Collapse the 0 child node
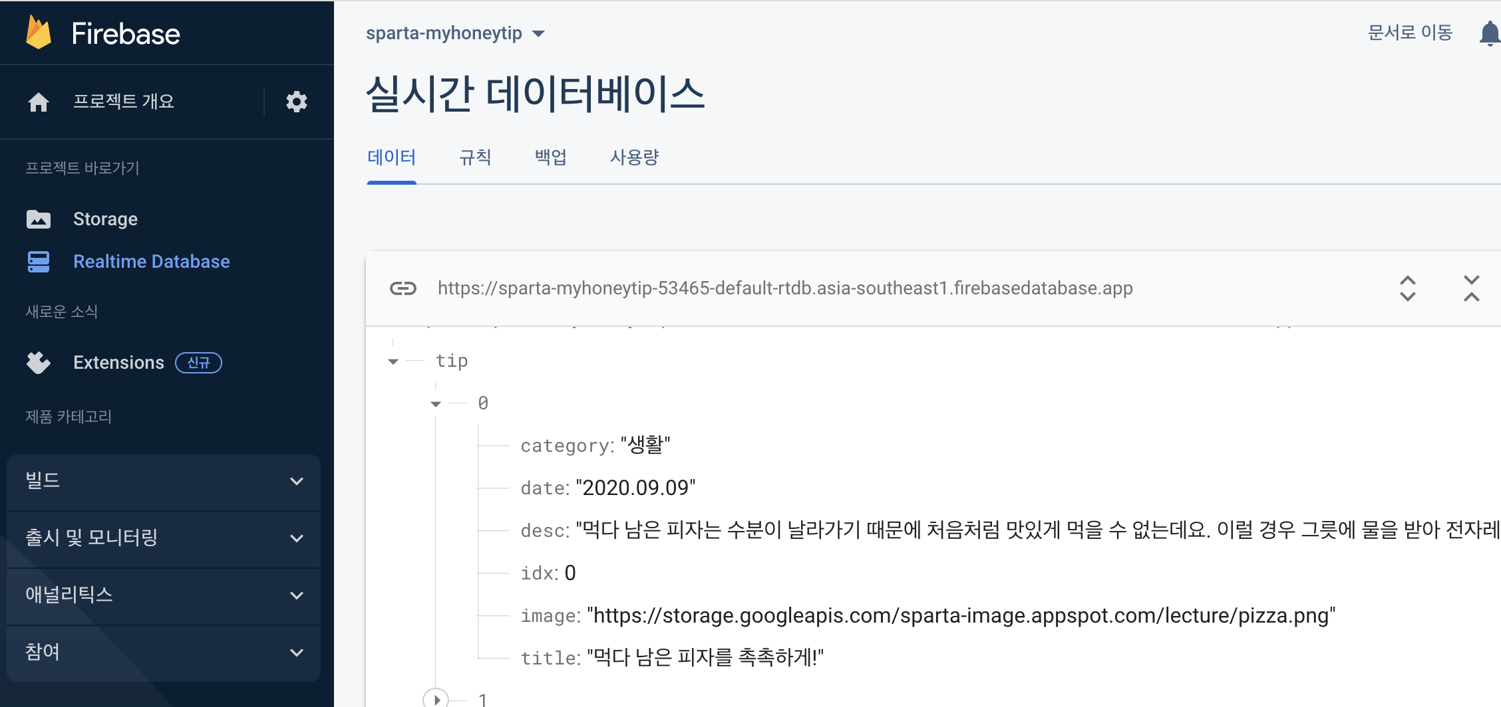The height and width of the screenshot is (707, 1501). (436, 404)
